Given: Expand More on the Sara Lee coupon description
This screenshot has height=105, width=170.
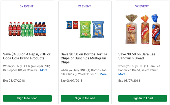Looking at the screenshot, I should tap(122, 74).
